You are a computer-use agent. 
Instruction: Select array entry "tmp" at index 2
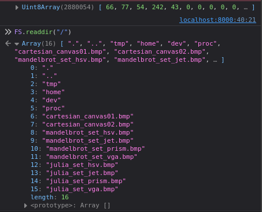[46, 84]
